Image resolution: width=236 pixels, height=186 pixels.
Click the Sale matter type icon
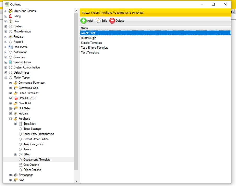(15, 180)
